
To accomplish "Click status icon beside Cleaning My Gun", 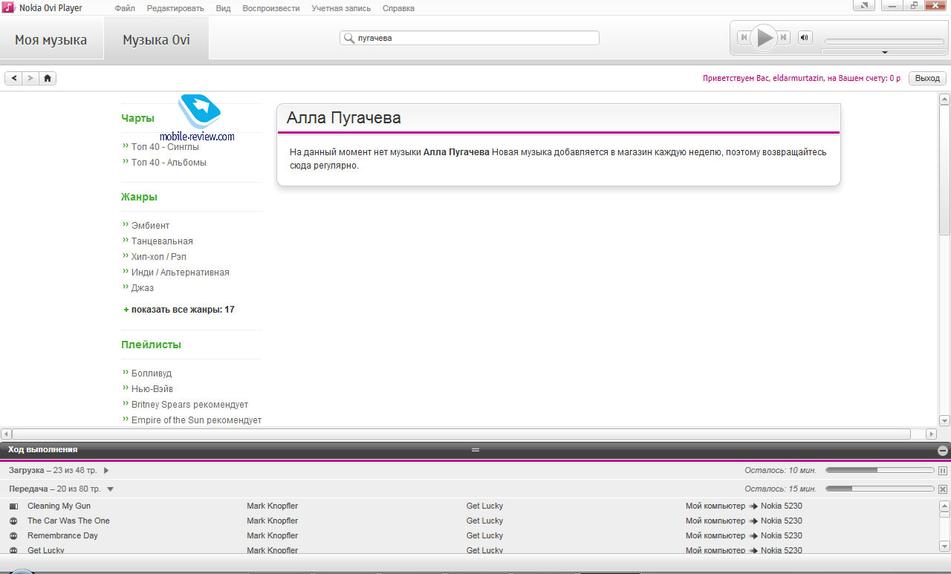I will point(13,506).
